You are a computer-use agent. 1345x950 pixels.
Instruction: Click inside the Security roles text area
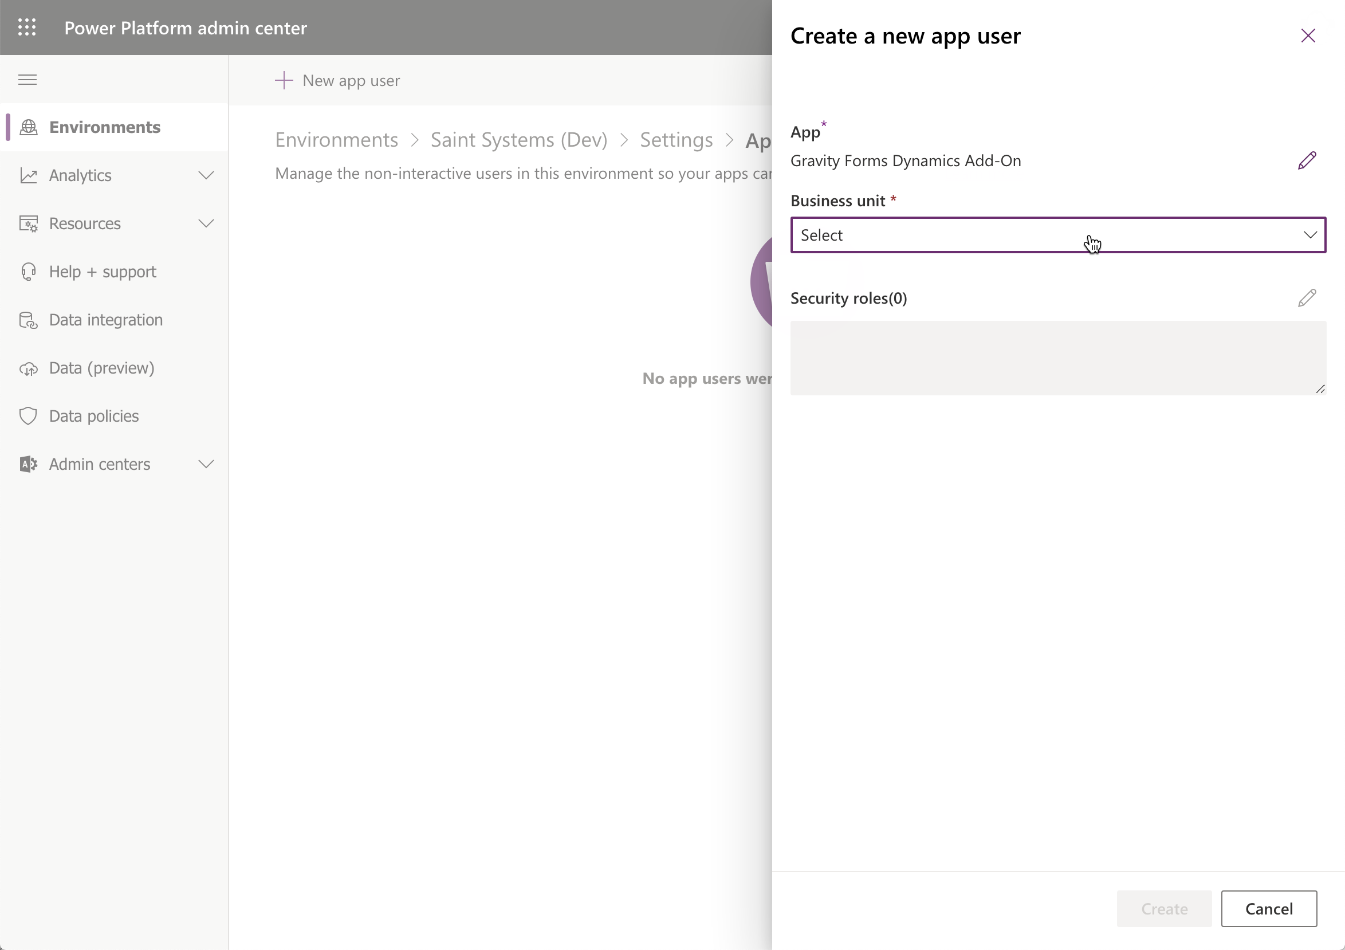click(1058, 358)
